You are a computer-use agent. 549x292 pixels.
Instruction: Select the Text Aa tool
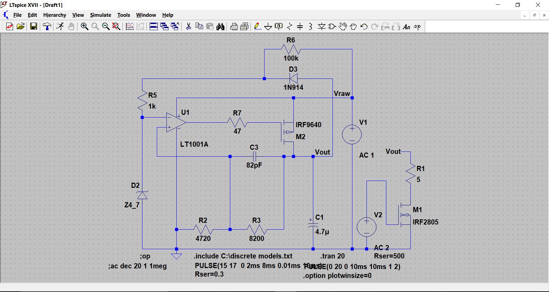click(407, 26)
